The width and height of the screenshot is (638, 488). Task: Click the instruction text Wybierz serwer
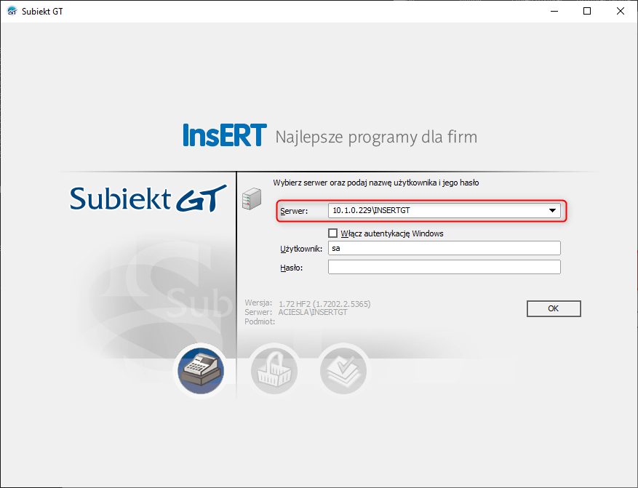point(376,183)
